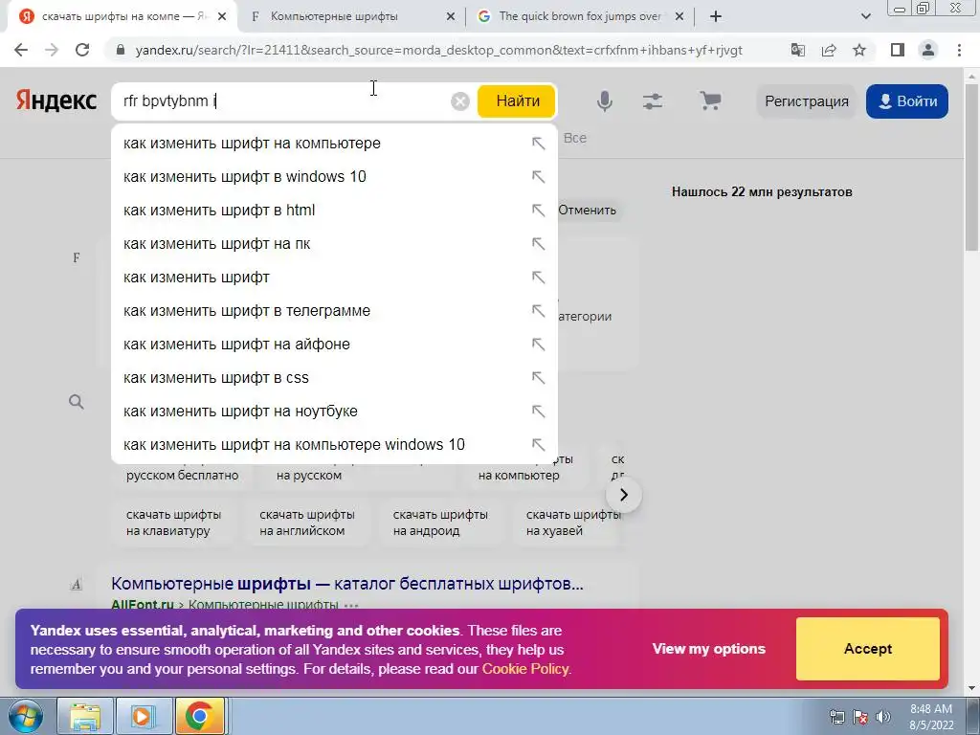Click the site lock icon in address bar
Image resolution: width=980 pixels, height=735 pixels.
121,50
